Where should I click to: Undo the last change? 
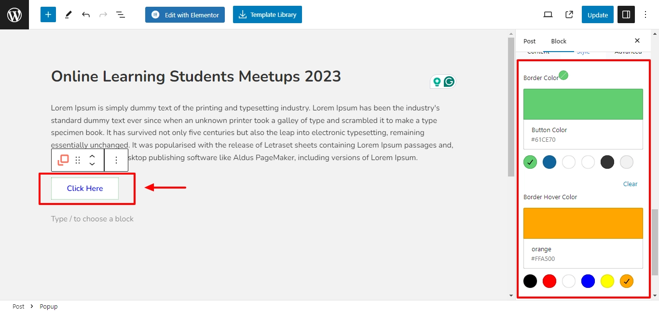tap(86, 14)
